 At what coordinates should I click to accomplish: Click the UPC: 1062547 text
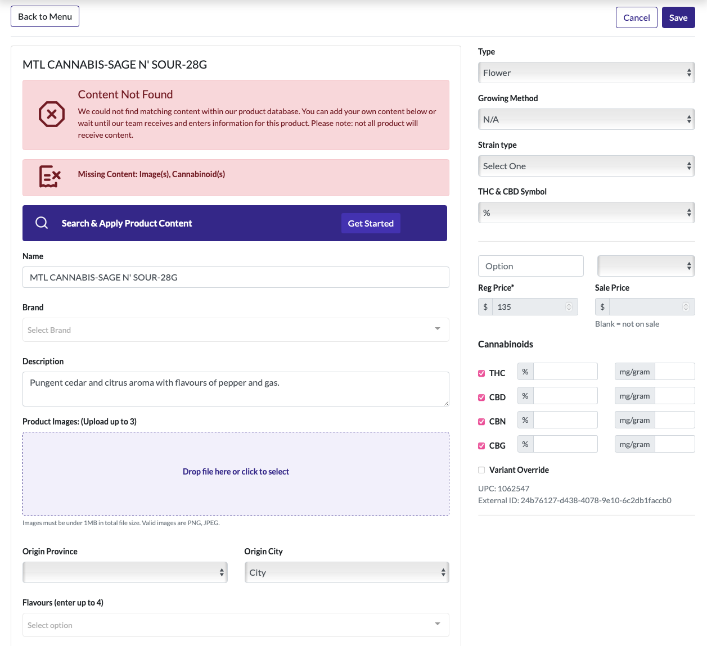(x=503, y=489)
